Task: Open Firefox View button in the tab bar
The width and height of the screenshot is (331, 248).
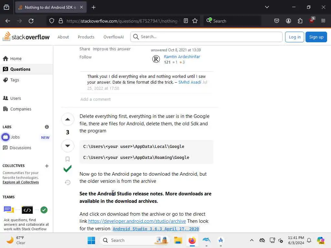Action: click(6, 7)
